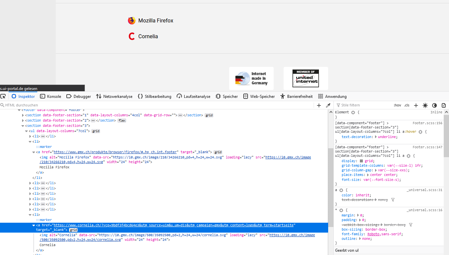Switch to the Konsole tab
This screenshot has width=449, height=255.
coord(51,96)
